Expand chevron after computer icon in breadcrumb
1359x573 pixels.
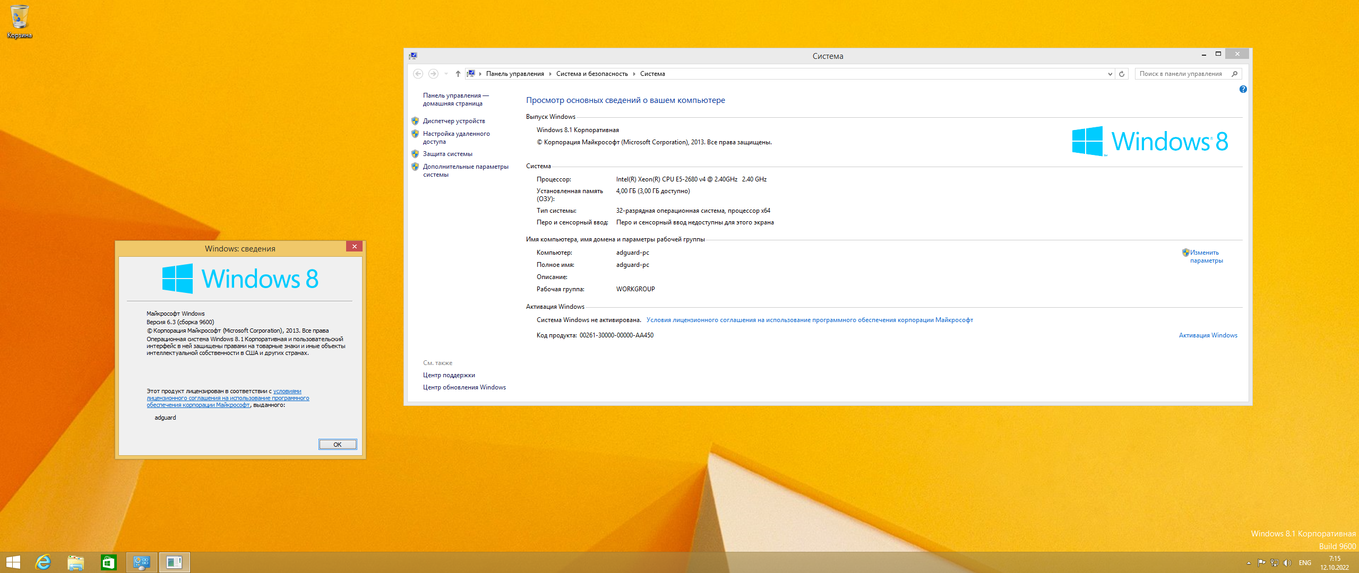[x=480, y=74]
